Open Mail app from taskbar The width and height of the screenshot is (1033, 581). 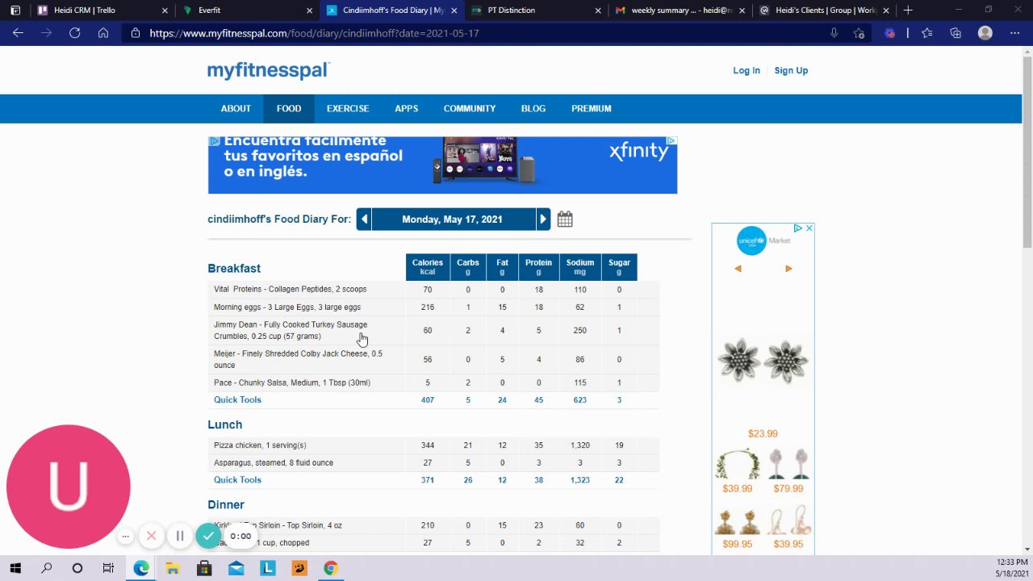point(236,568)
